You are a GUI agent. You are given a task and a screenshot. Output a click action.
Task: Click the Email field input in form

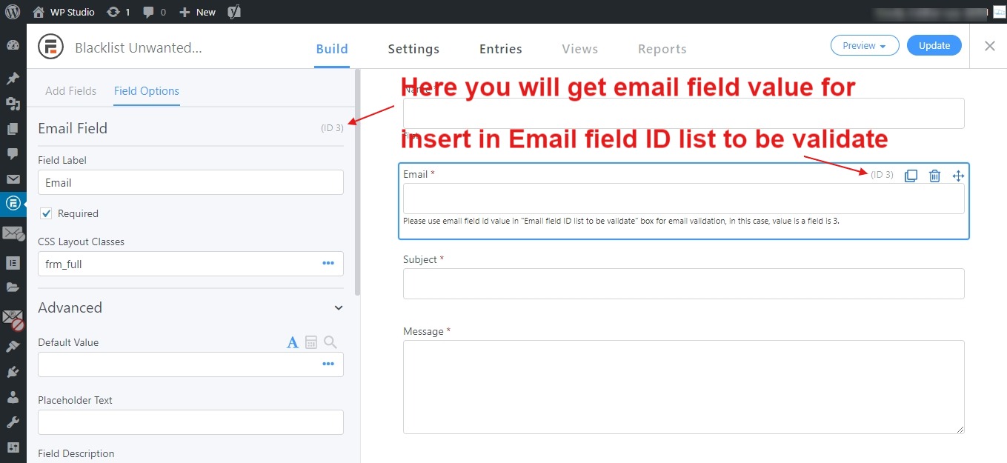pos(683,199)
